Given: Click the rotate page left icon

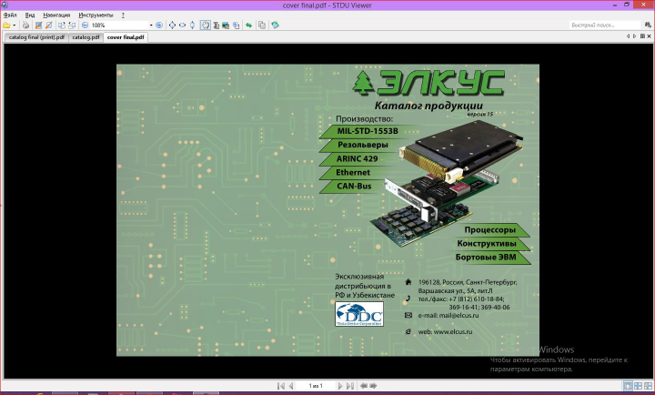Looking at the screenshot, I should (62, 25).
